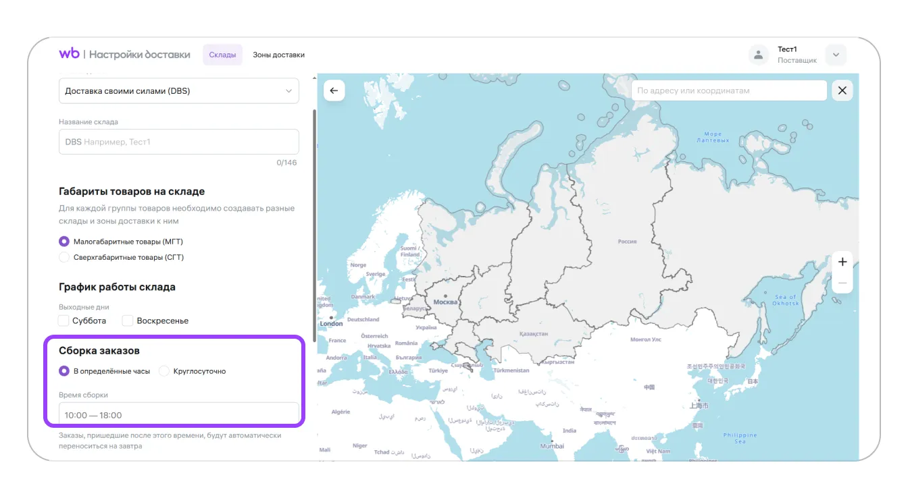Zoom out the map with minus button
Screen dimensions: 908x498
(x=842, y=283)
